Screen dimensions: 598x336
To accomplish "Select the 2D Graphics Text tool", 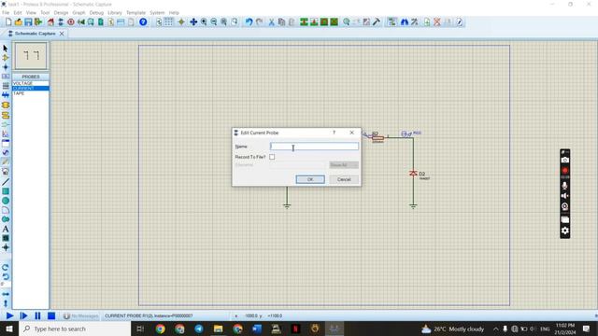I will point(6,229).
